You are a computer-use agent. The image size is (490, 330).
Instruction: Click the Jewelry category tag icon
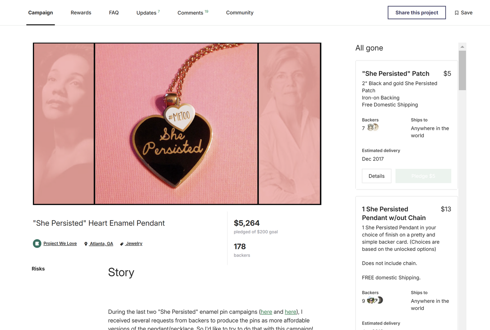pos(121,243)
